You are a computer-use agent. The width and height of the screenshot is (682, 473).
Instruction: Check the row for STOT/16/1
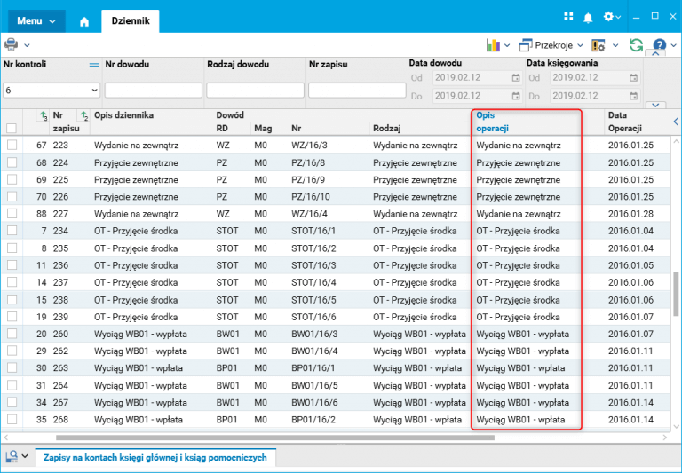tap(12, 231)
